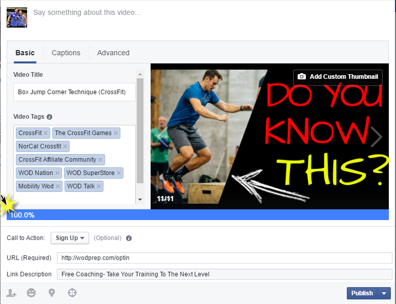This screenshot has height=304, width=396.
Task: Open Video Tags info tooltip
Action: [50, 117]
